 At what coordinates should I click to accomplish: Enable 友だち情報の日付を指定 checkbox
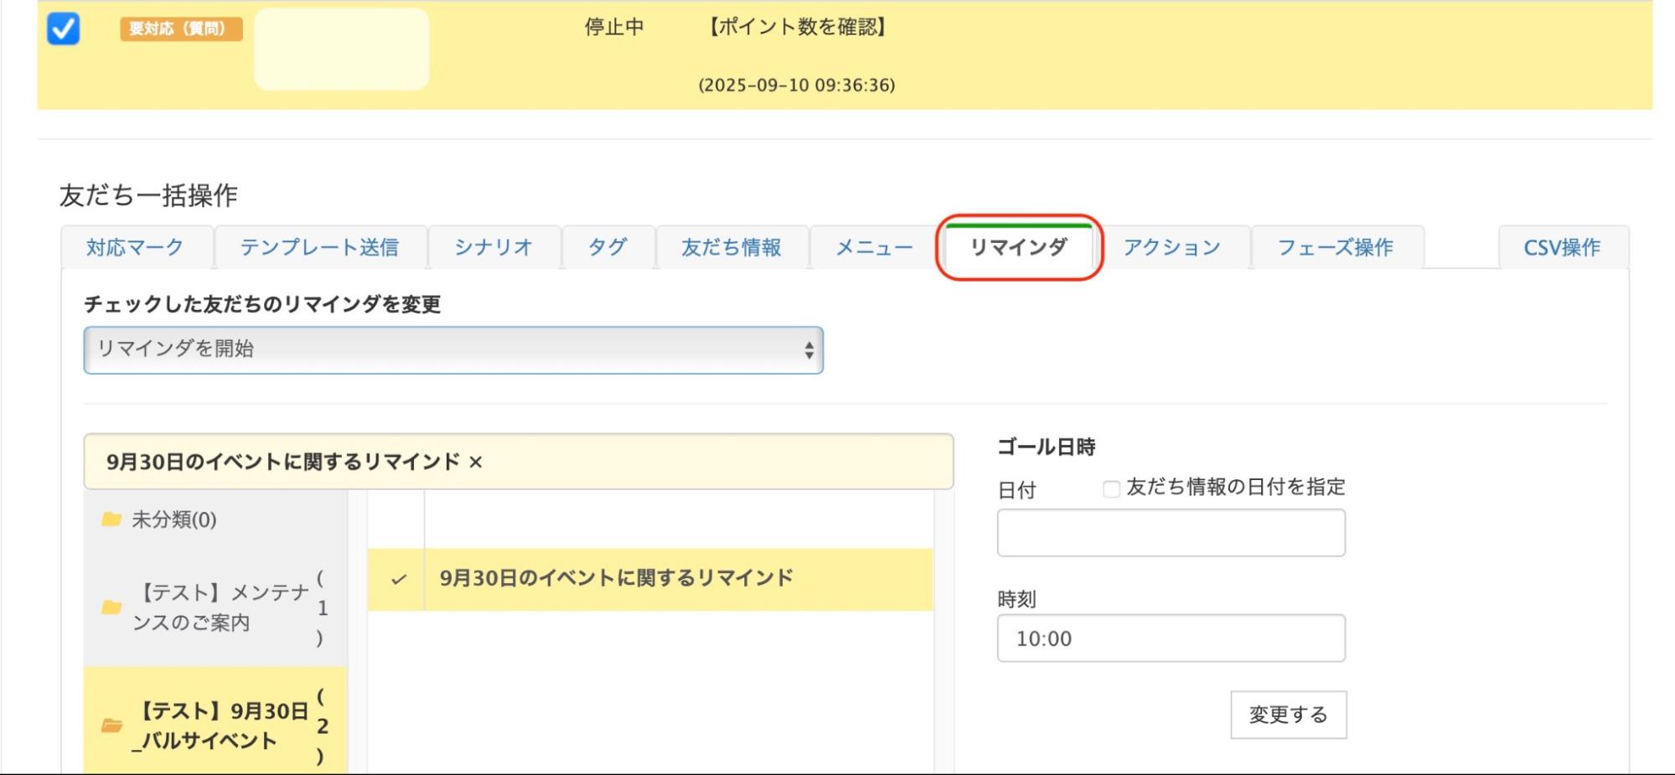tap(1111, 489)
